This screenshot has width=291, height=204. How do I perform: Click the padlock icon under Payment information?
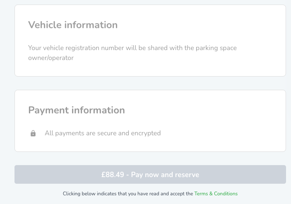pyautogui.click(x=33, y=133)
